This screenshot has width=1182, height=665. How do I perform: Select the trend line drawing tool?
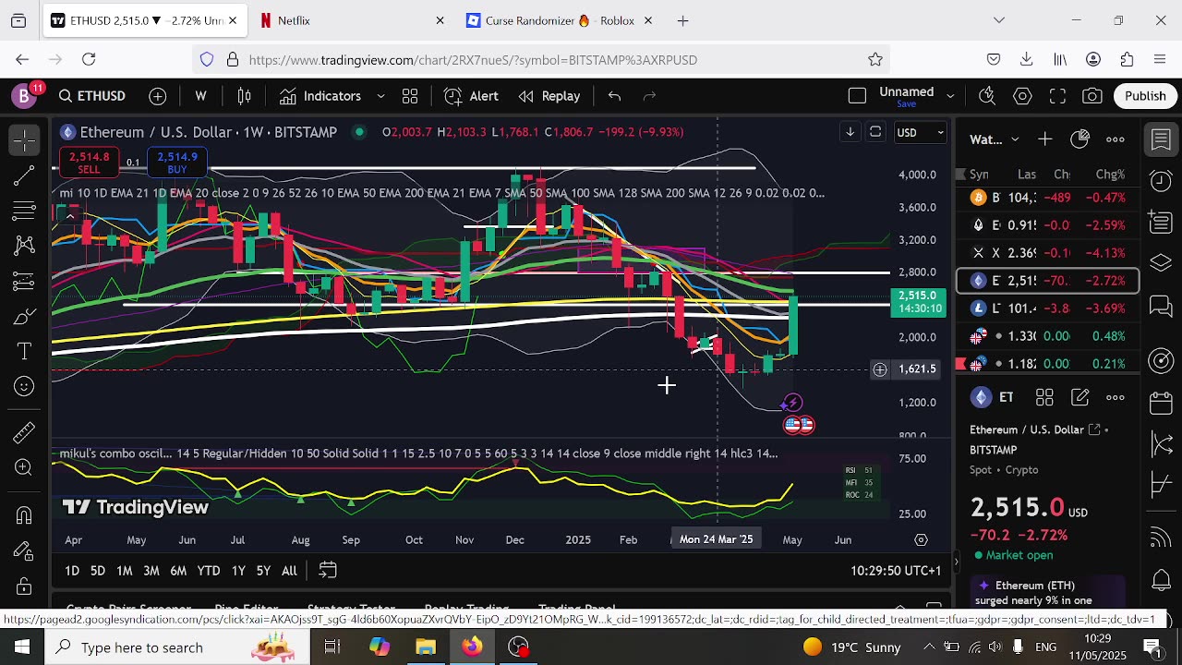[25, 175]
